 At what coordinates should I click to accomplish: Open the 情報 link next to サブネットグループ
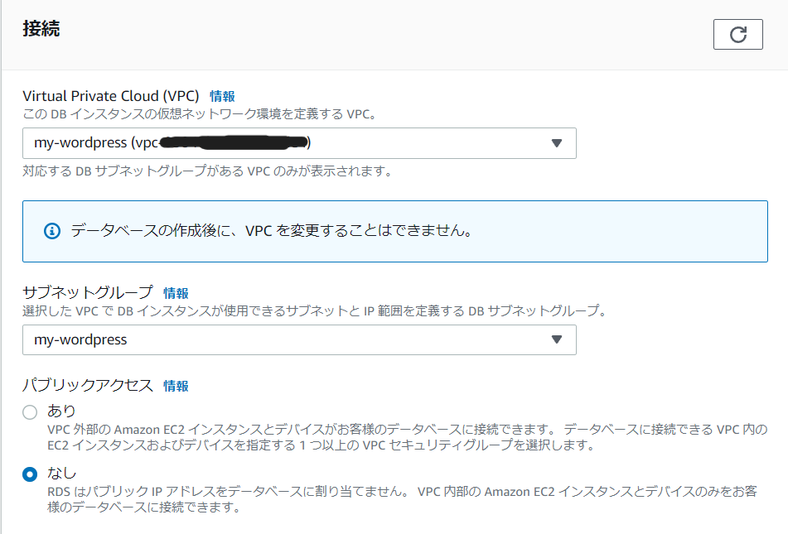[x=176, y=293]
